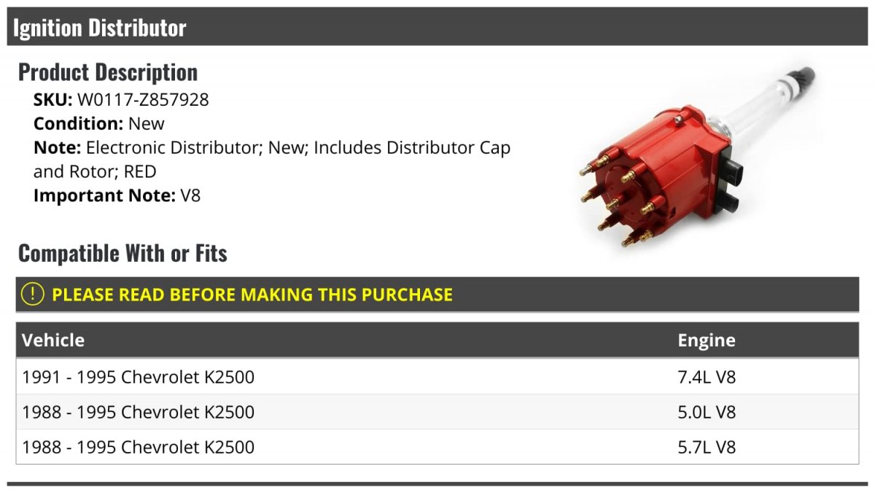This screenshot has height=493, width=875.
Task: Click the black connector on distributor image
Action: tap(729, 187)
